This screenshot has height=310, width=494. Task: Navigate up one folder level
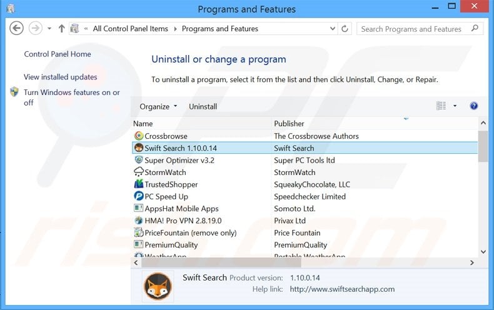(61, 29)
